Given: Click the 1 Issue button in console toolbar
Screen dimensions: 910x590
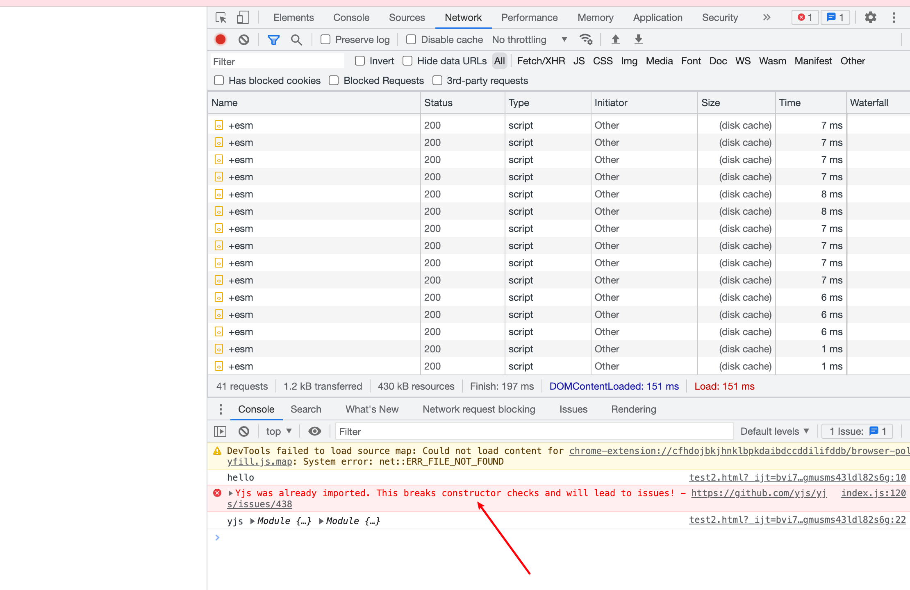Looking at the screenshot, I should click(858, 431).
